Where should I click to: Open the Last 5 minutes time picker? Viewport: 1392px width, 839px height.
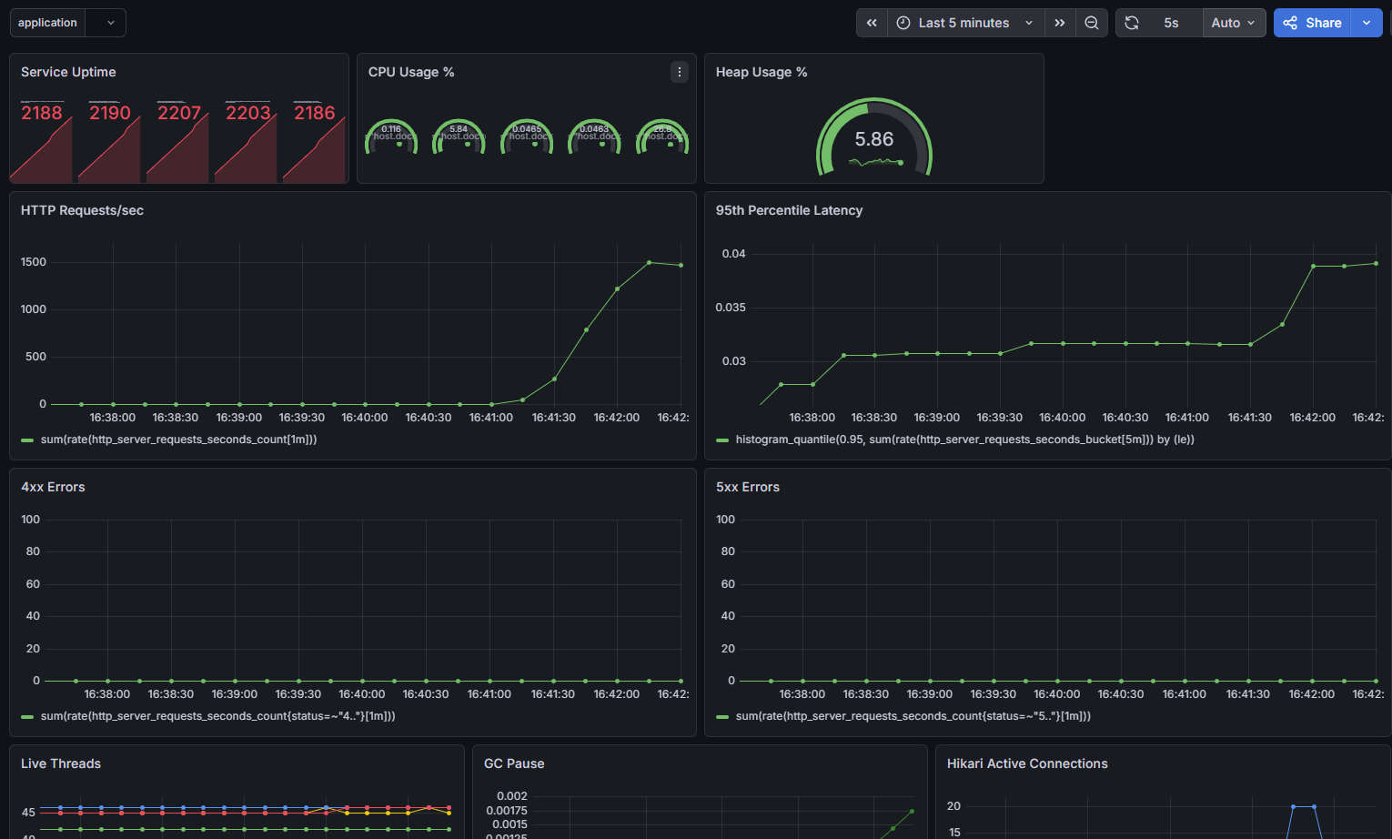click(x=964, y=23)
